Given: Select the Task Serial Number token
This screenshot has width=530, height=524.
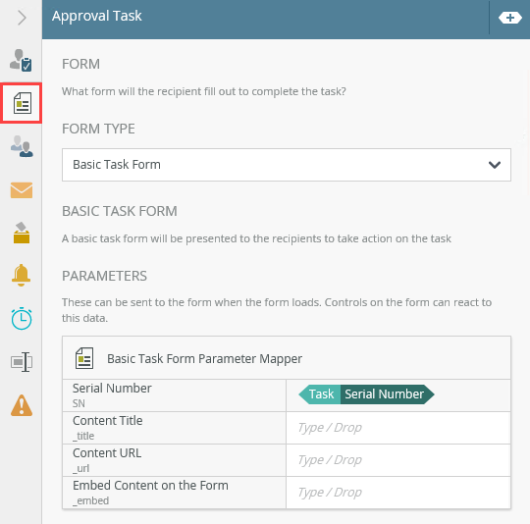Looking at the screenshot, I should pos(366,394).
